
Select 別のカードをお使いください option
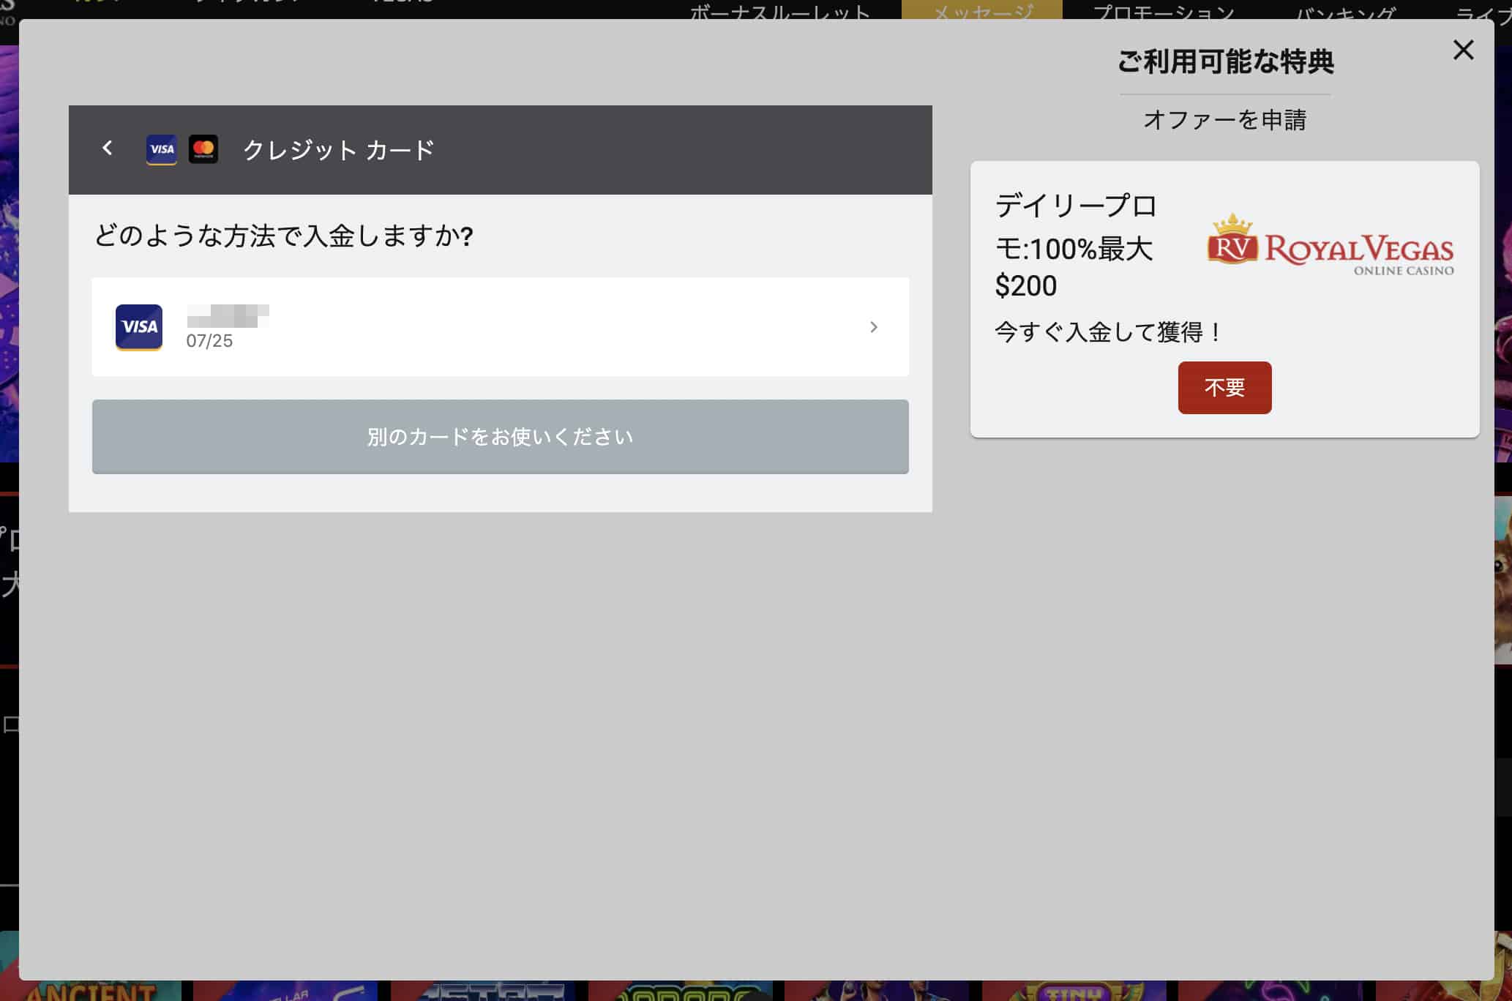(500, 437)
